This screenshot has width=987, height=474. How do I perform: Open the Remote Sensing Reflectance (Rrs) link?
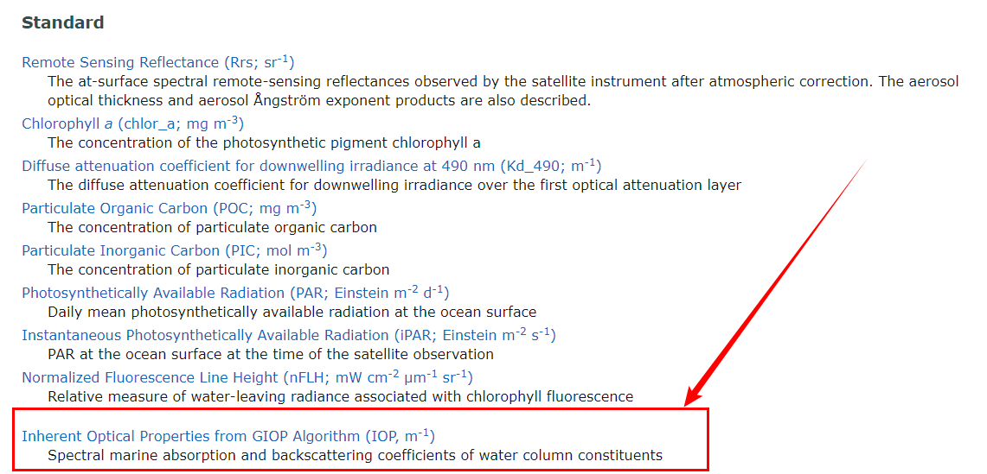(x=158, y=62)
